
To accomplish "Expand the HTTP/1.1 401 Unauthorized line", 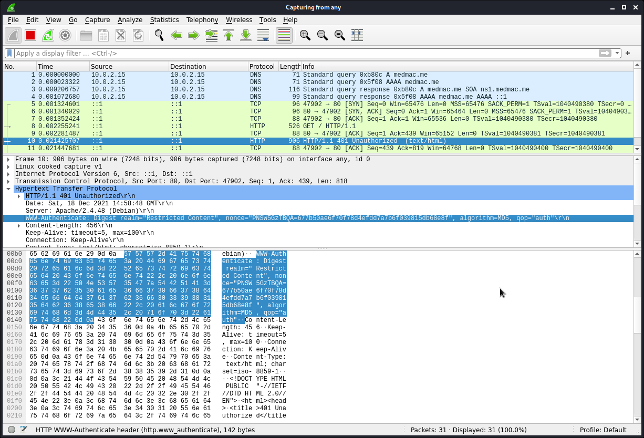I will click(19, 196).
